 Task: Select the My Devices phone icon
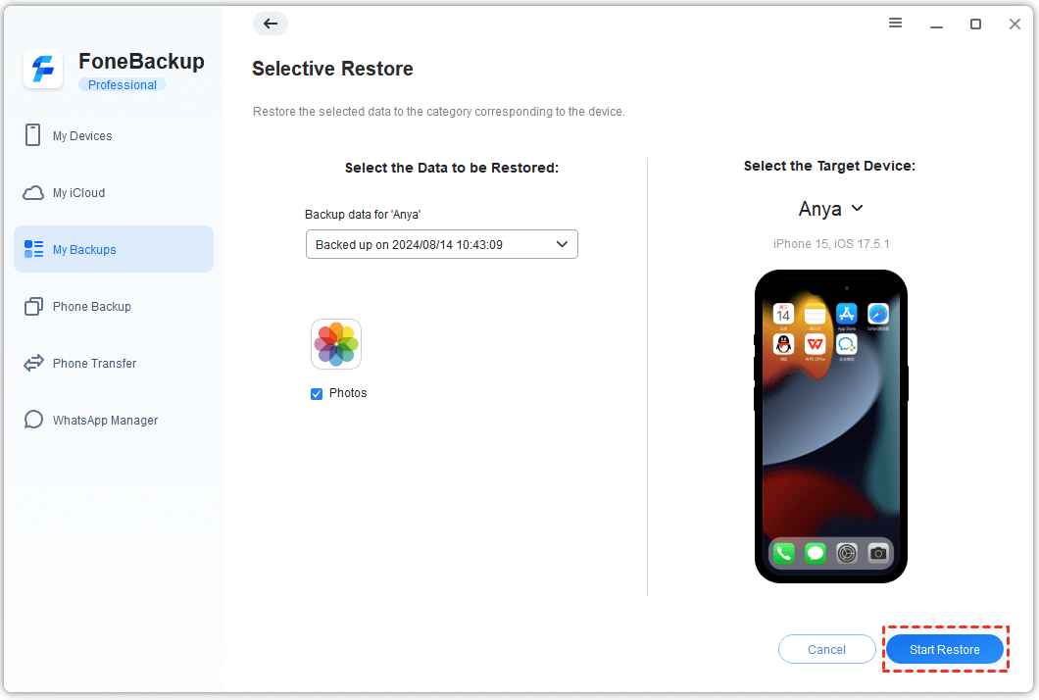[32, 135]
